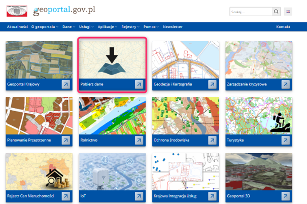Expand the Dane dropdown menu
The image size is (307, 204).
click(x=69, y=27)
